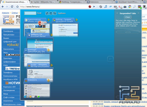The image size is (147, 107).
Task: Click the blue double-arrow extension icon
Action: click(111, 6)
